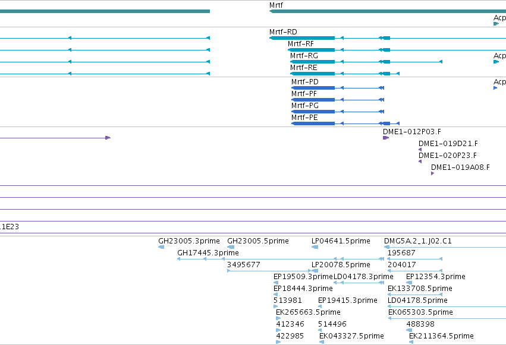Click the LP20078.5prime EST label

tap(341, 265)
